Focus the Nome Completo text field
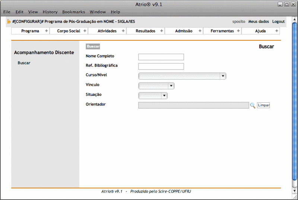 [x=161, y=57]
